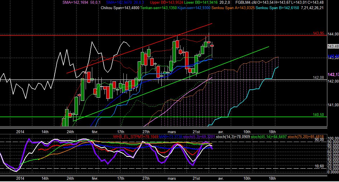
Task: Click the MA9=73,3738 label
Action: click(x=170, y=137)
